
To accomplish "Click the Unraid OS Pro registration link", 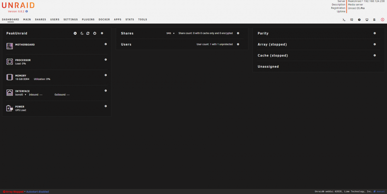I will pos(356,8).
